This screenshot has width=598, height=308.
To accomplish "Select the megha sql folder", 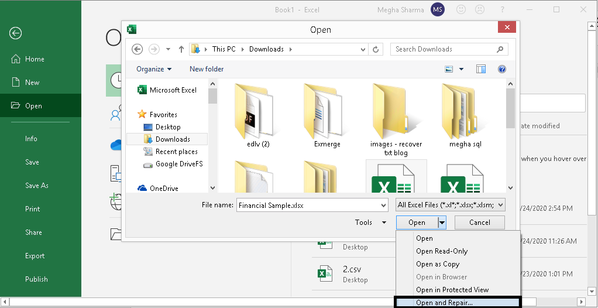I will (465, 115).
